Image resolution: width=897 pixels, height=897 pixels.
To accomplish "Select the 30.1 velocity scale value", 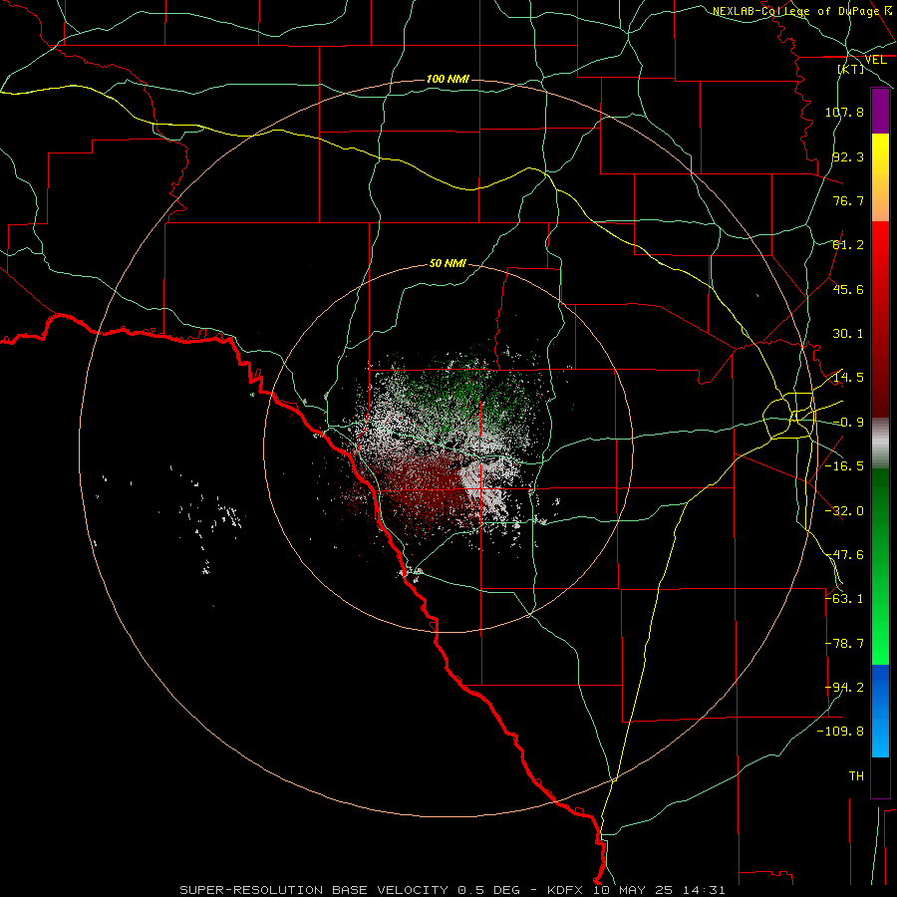I will pyautogui.click(x=848, y=334).
